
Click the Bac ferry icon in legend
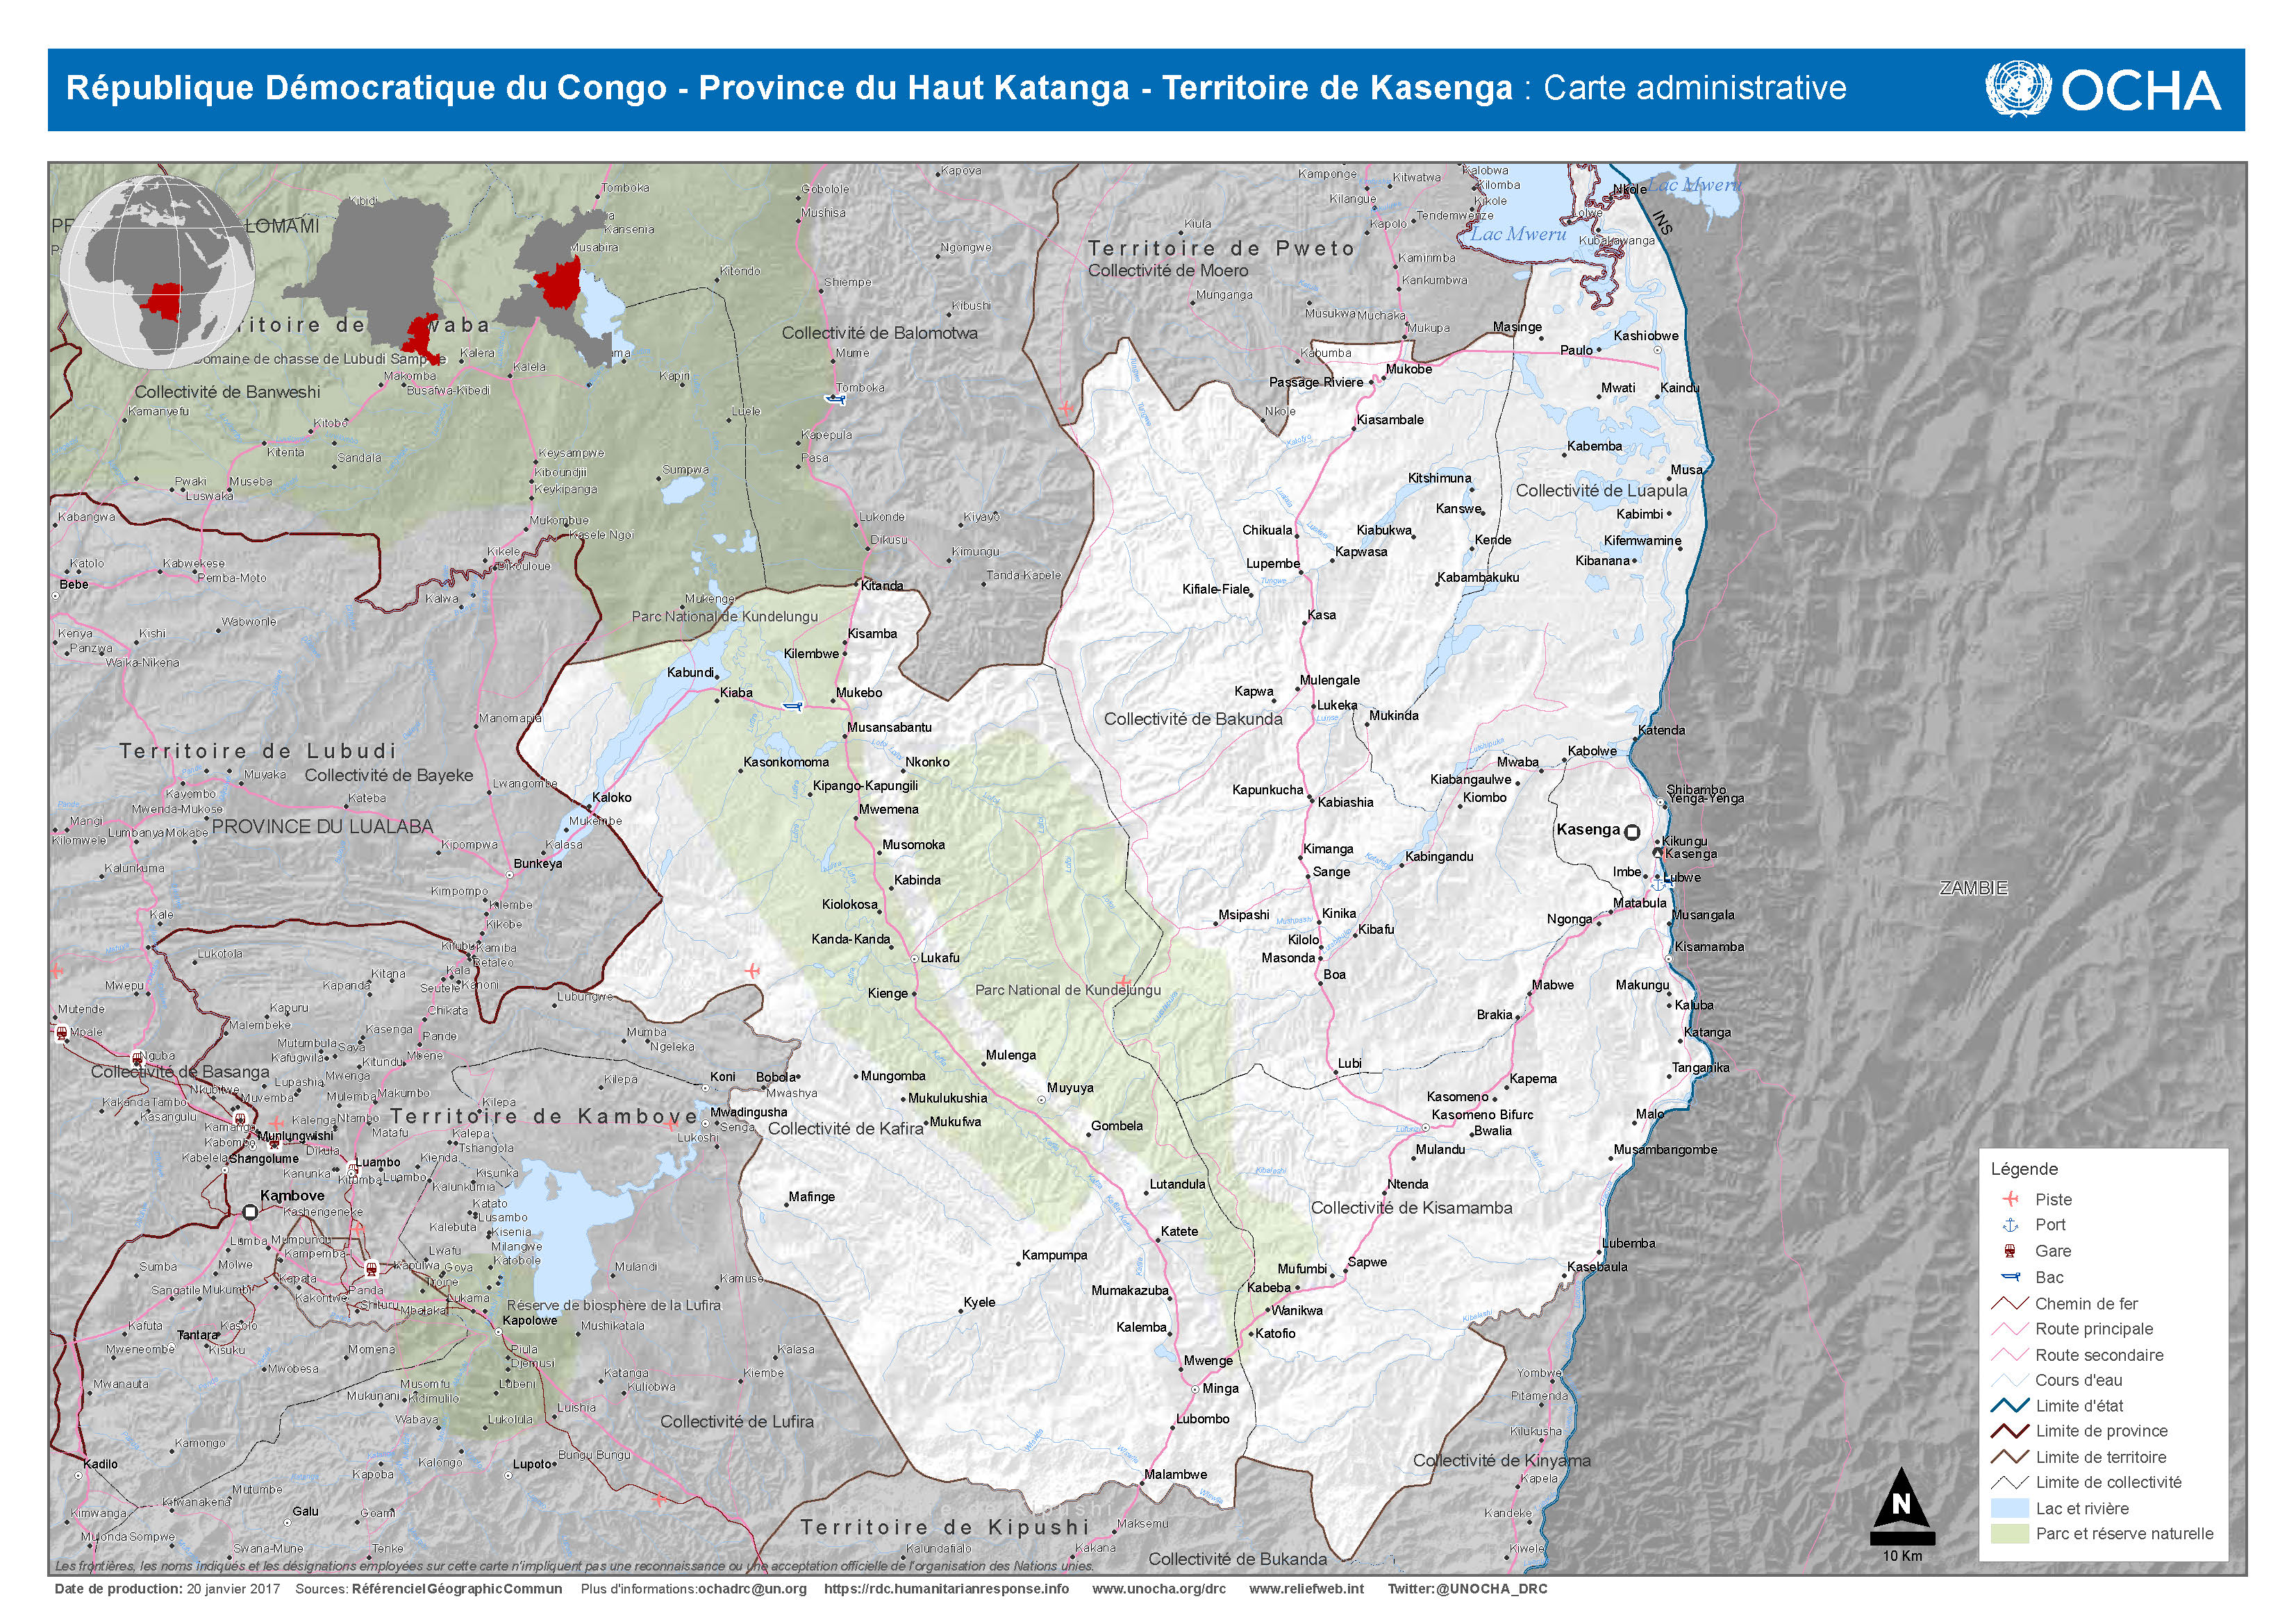(2010, 1277)
